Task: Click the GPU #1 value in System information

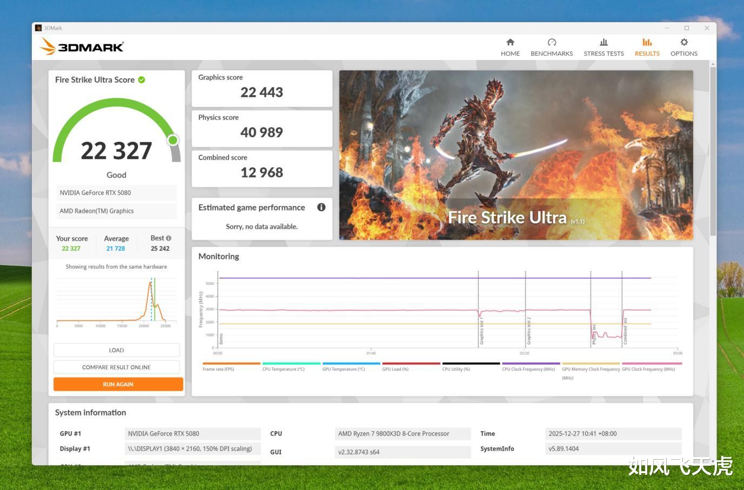Action: tap(192, 433)
